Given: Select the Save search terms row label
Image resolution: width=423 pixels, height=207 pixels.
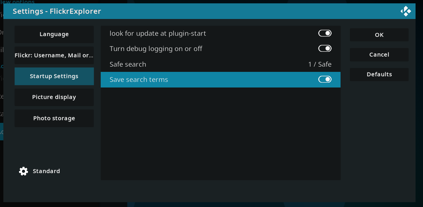Looking at the screenshot, I should 139,80.
